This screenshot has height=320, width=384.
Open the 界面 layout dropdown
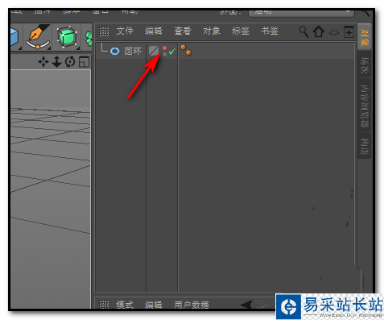301,12
